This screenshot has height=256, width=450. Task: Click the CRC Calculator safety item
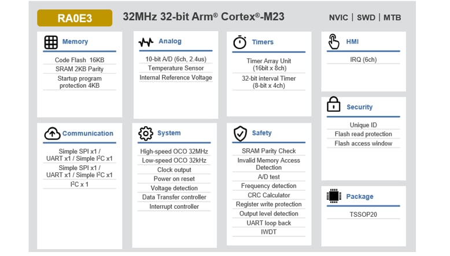(x=268, y=195)
